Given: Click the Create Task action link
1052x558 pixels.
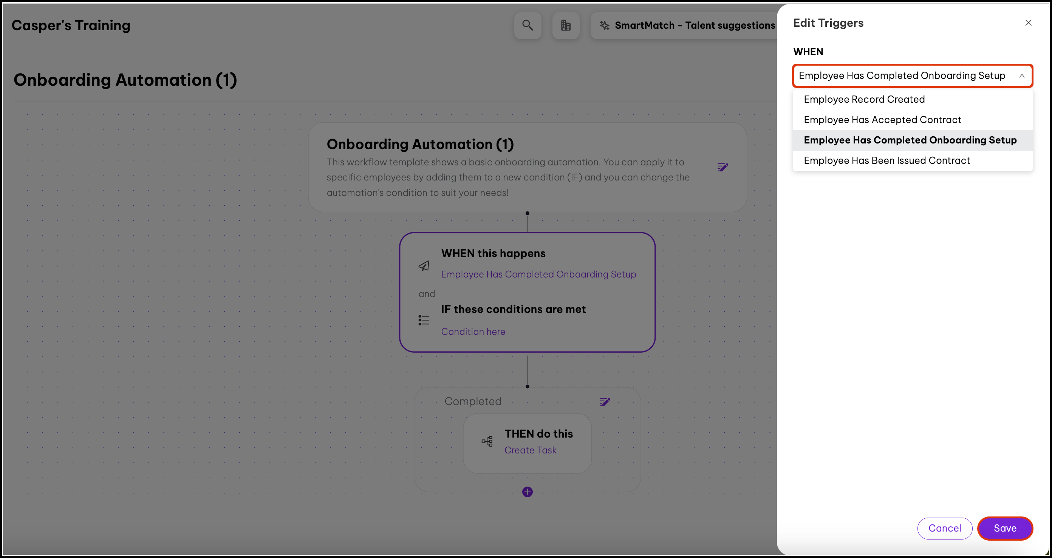Looking at the screenshot, I should click(x=530, y=450).
